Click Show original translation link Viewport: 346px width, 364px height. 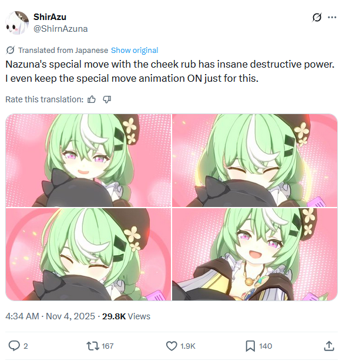click(135, 51)
